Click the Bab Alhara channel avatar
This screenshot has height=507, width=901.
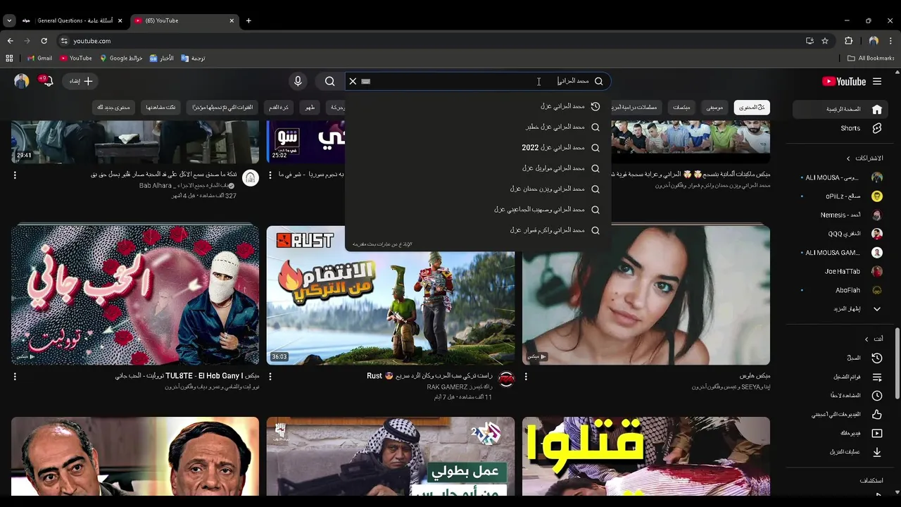[251, 177]
